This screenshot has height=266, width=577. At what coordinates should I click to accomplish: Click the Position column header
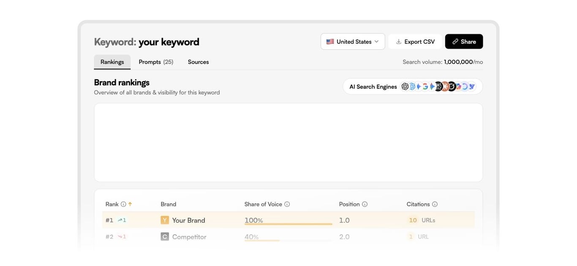pos(349,204)
